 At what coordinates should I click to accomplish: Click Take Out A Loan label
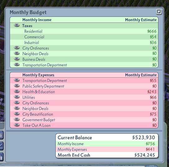coord(36,126)
